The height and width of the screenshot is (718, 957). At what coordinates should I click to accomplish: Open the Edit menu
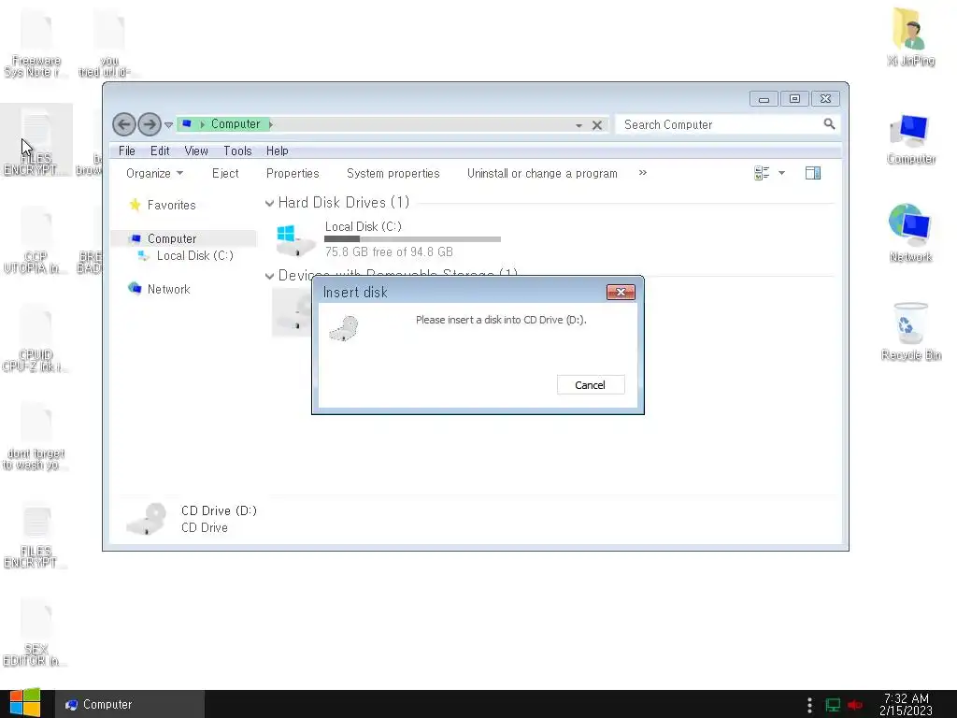(160, 151)
